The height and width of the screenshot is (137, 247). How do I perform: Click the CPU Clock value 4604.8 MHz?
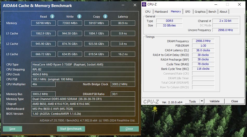click(83, 74)
